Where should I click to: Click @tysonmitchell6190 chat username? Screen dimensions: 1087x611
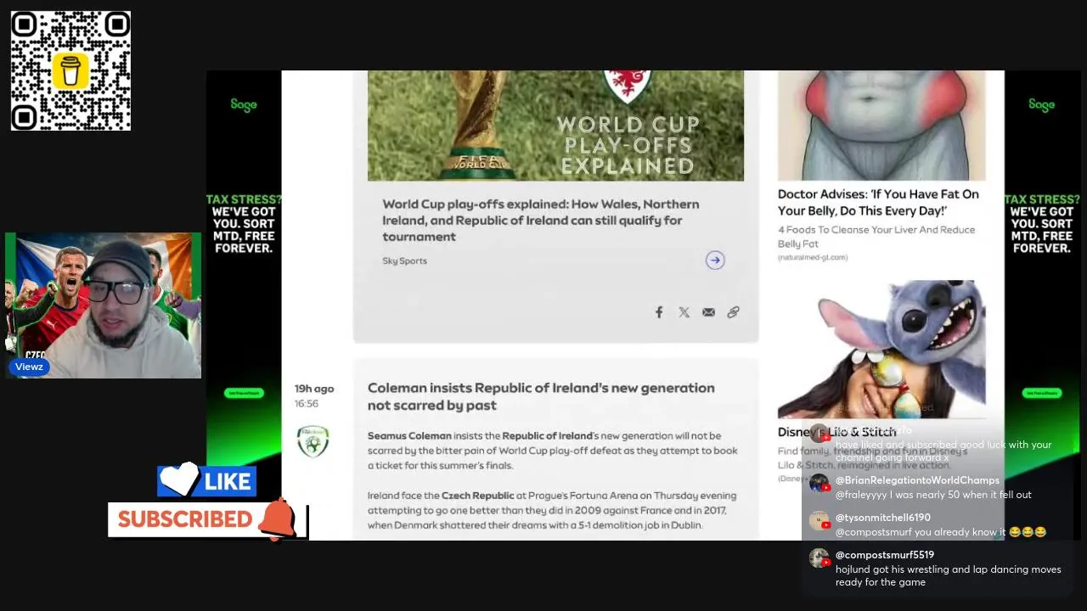pos(883,518)
